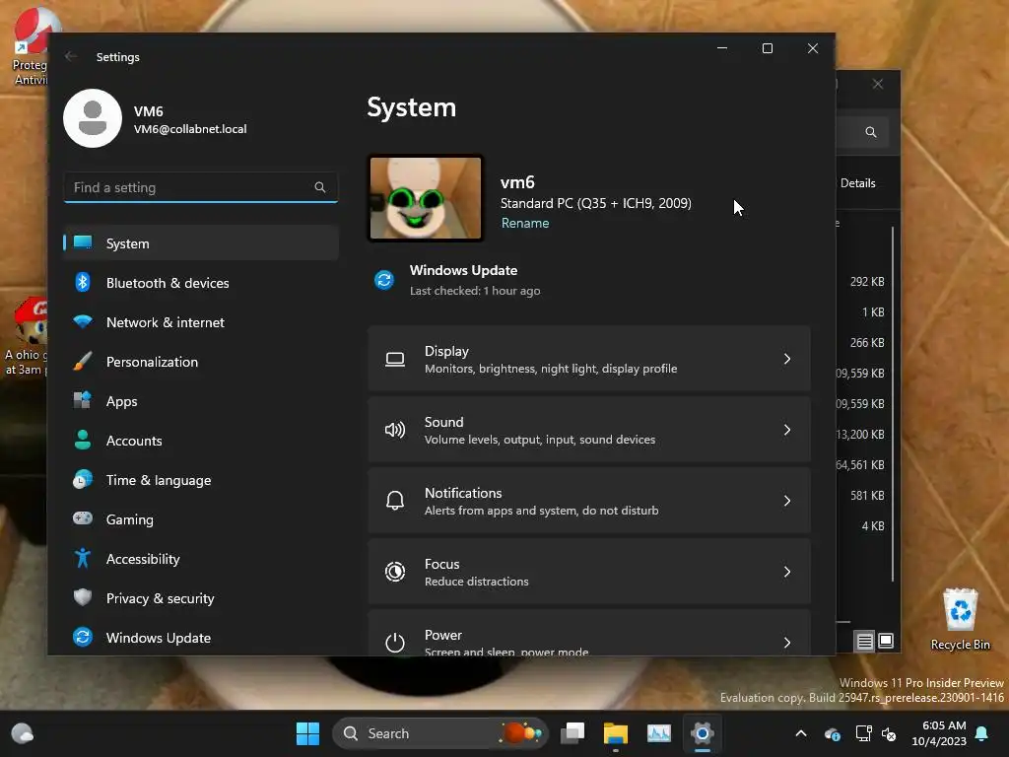
Task: Open the Protegent Antivirus desktop shortcut
Action: (30, 47)
